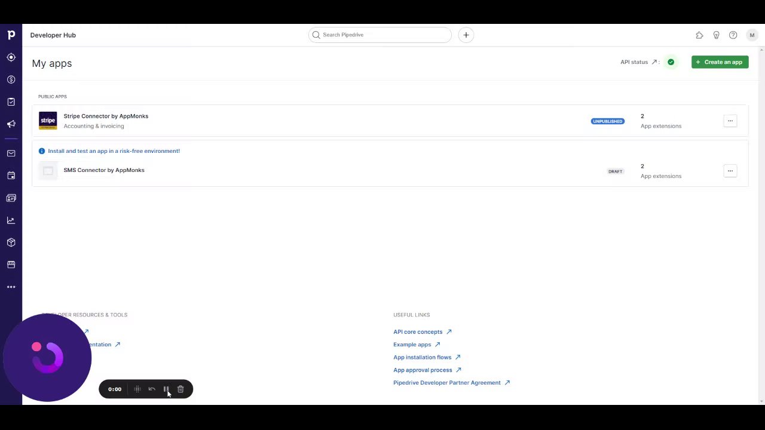Open the puzzle-piece extensions icon in header
Image resolution: width=765 pixels, height=430 pixels.
tap(699, 35)
